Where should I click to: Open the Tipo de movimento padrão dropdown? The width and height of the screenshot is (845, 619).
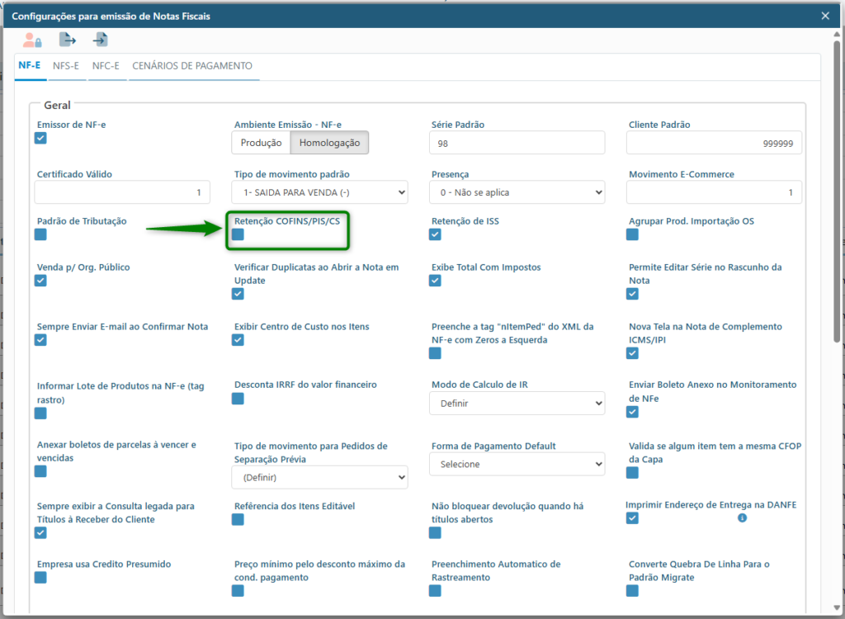point(320,192)
